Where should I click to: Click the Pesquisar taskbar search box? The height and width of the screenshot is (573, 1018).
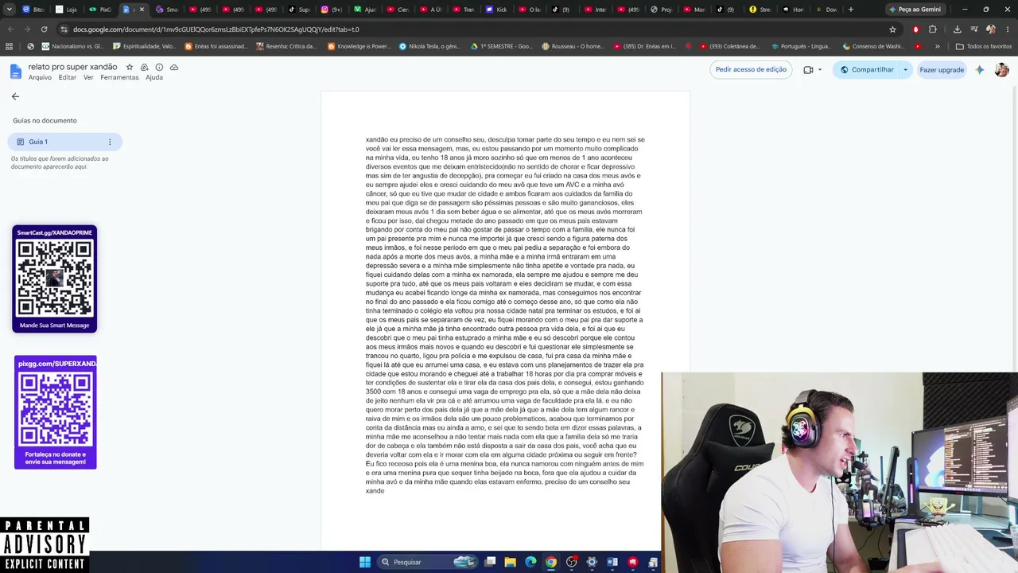(429, 563)
